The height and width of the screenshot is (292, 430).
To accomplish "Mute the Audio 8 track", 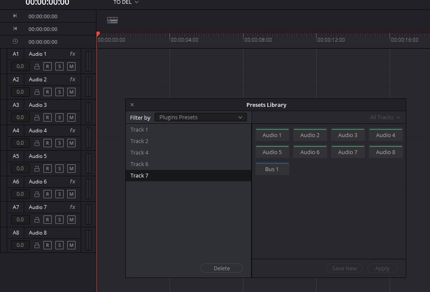I will tap(71, 245).
